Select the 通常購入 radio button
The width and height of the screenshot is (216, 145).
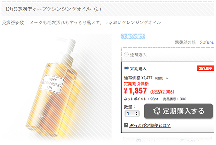coord(126,54)
